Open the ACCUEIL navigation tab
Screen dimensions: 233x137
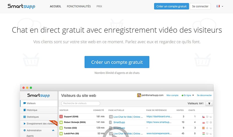(x=55, y=6)
